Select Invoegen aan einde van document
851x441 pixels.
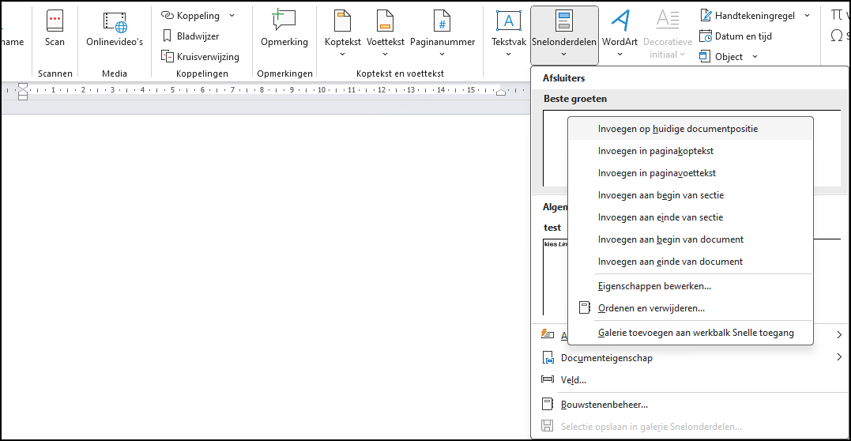click(x=691, y=262)
